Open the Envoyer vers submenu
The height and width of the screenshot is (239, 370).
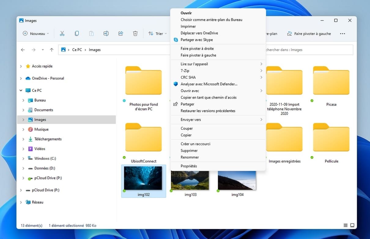pyautogui.click(x=218, y=120)
